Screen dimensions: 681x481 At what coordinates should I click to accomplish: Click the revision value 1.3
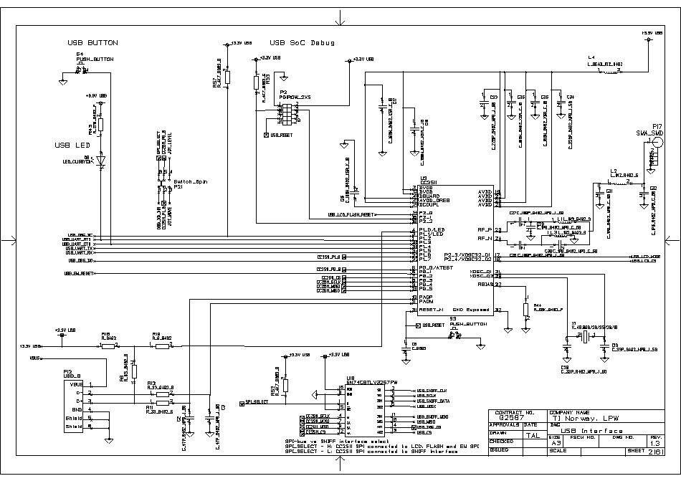point(655,443)
